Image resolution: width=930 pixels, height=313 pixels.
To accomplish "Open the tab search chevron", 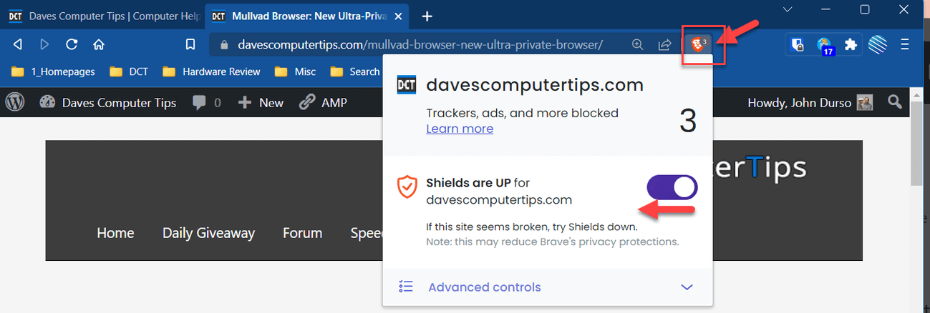I will [788, 10].
